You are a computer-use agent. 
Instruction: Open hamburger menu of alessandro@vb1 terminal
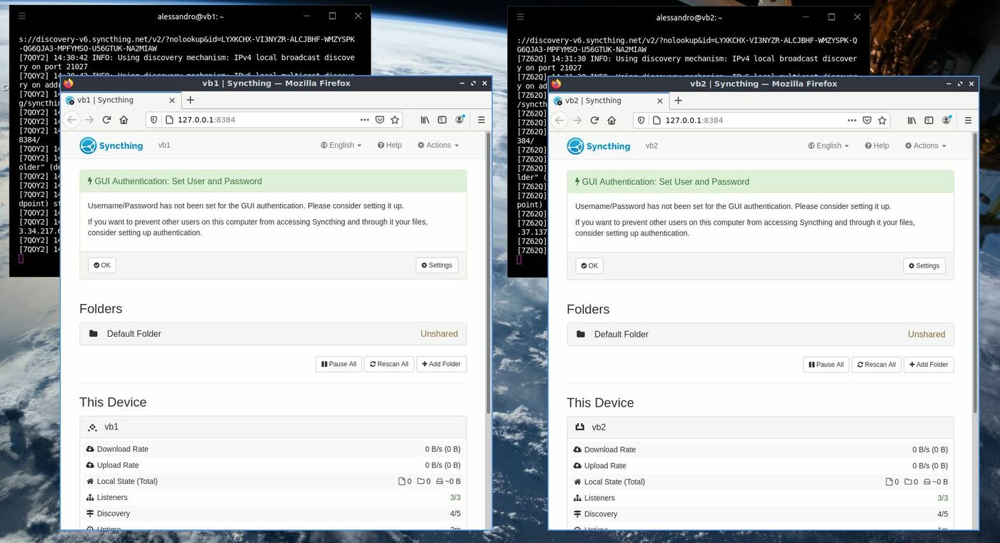tap(21, 16)
